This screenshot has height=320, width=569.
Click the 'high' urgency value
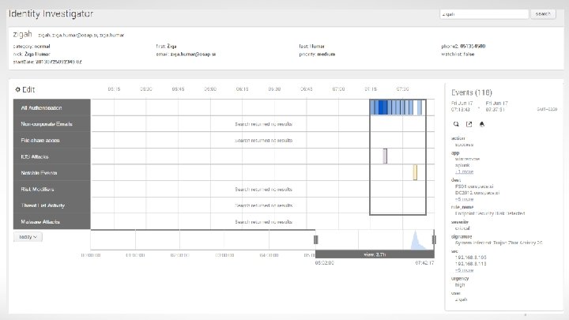(460, 284)
